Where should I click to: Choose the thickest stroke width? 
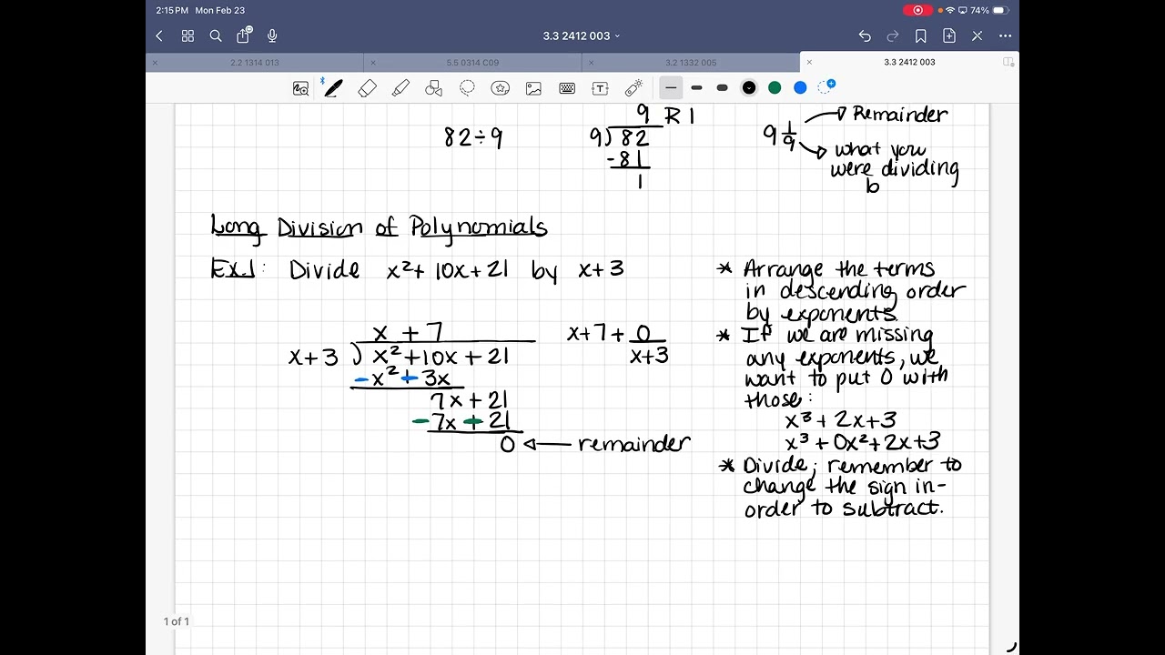click(722, 87)
